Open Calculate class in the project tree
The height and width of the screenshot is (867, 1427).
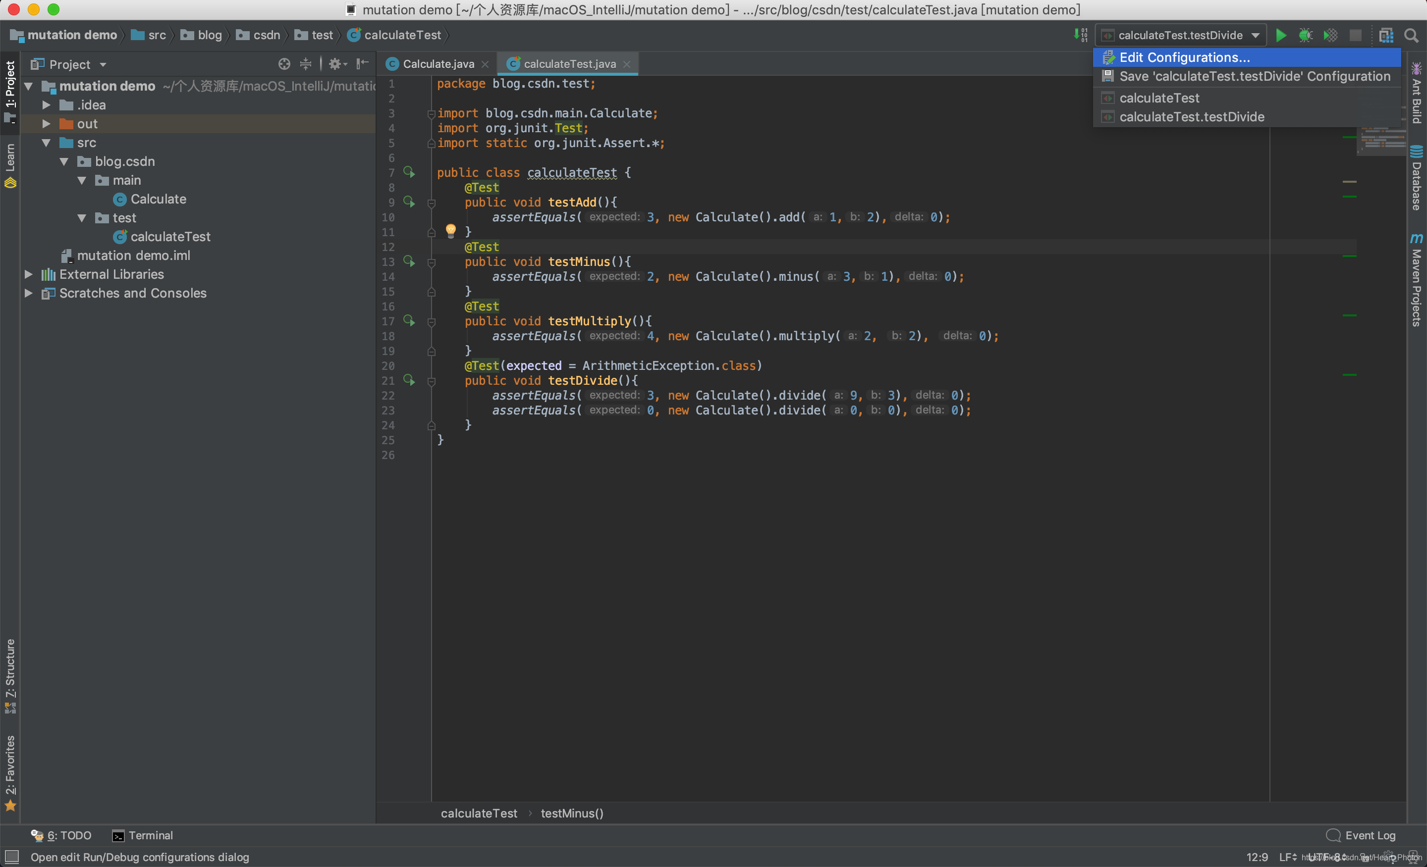pyautogui.click(x=150, y=199)
